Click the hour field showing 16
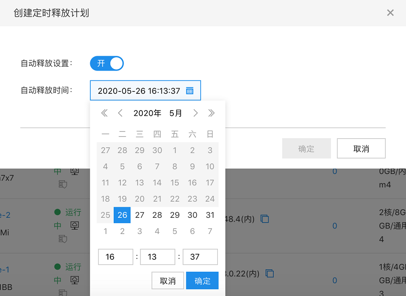406x296 pixels. [x=115, y=257]
